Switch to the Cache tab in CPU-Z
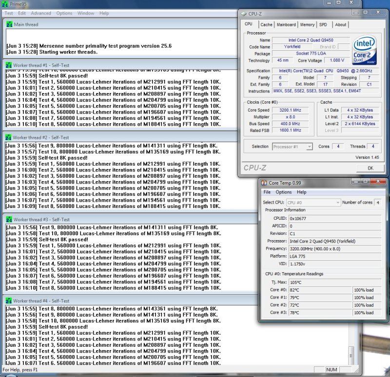The height and width of the screenshot is (377, 390). [266, 25]
